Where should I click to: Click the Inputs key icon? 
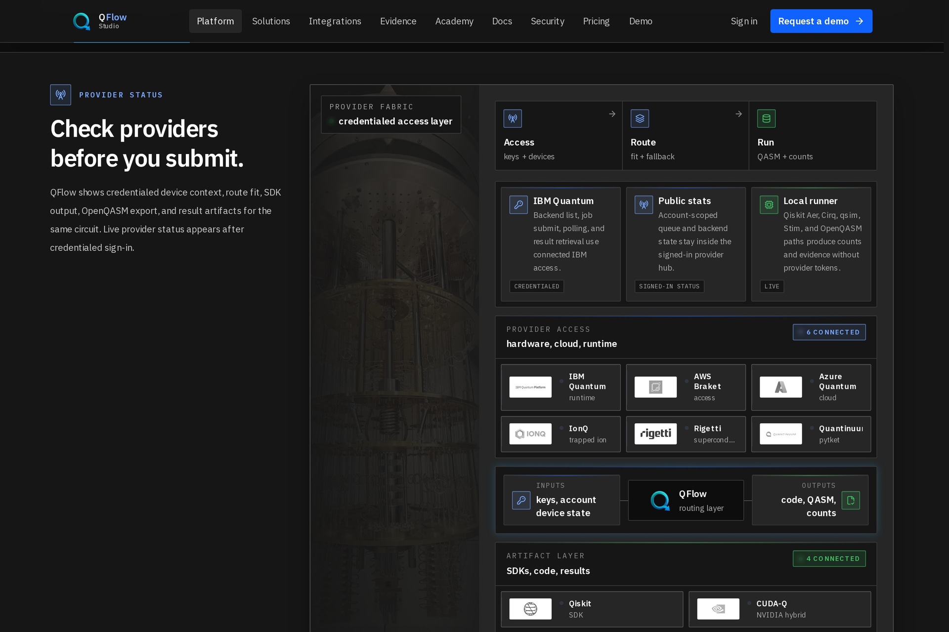(521, 500)
